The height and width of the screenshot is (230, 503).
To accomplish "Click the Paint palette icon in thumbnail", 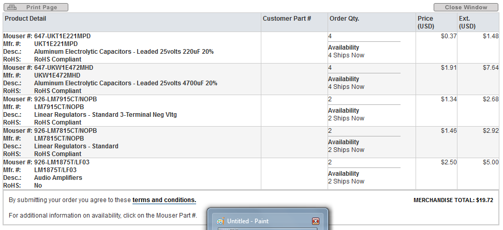I will tap(220, 221).
